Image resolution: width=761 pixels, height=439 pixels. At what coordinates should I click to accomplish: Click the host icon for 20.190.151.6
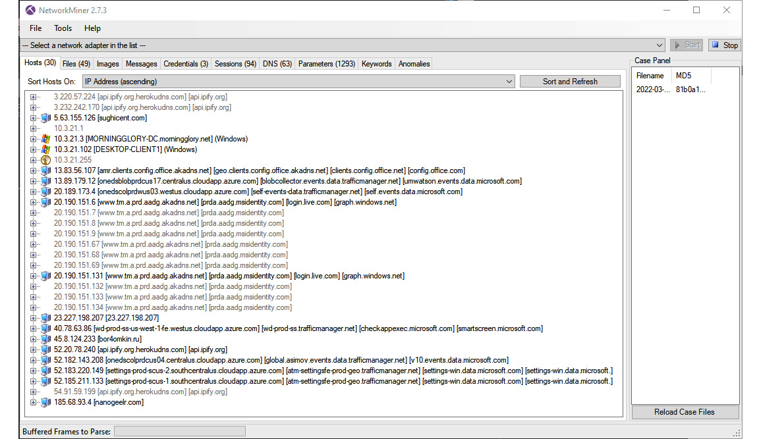[x=45, y=202]
